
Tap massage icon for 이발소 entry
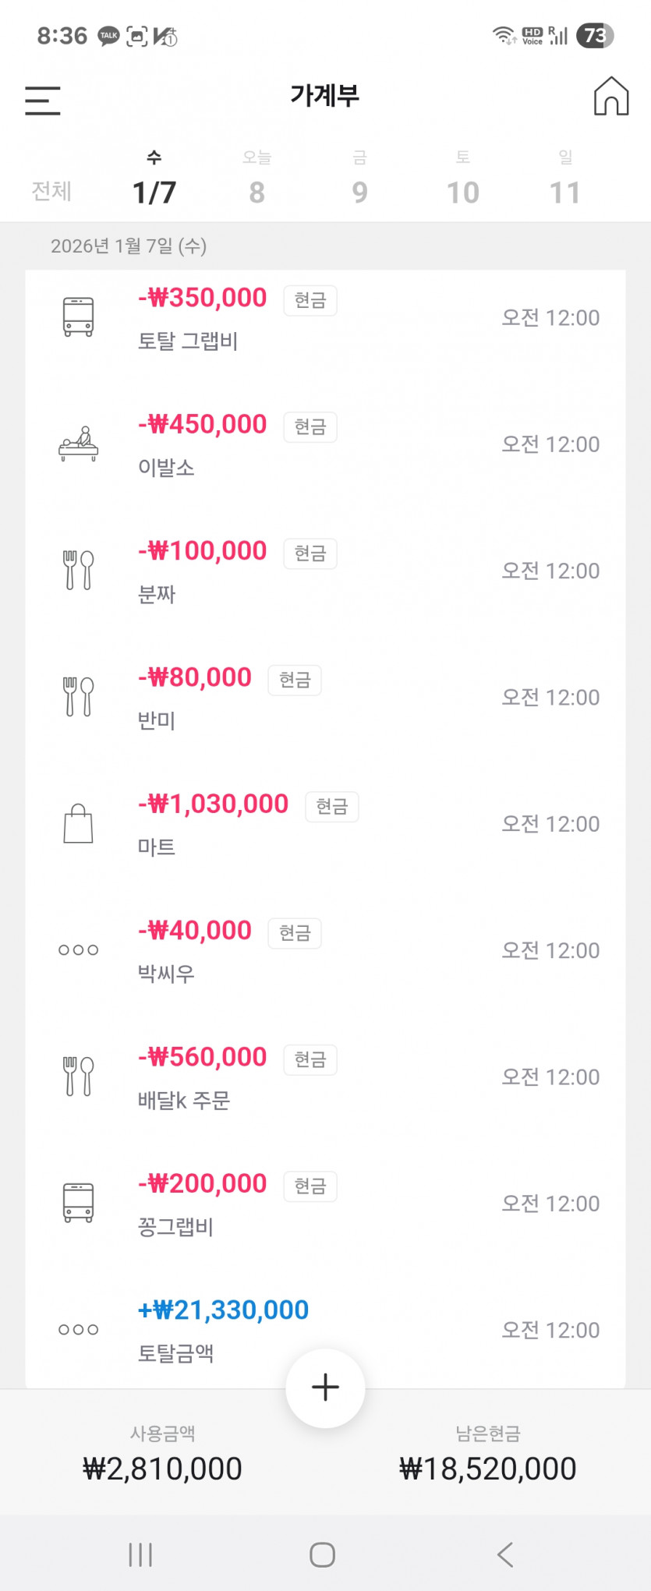78,444
